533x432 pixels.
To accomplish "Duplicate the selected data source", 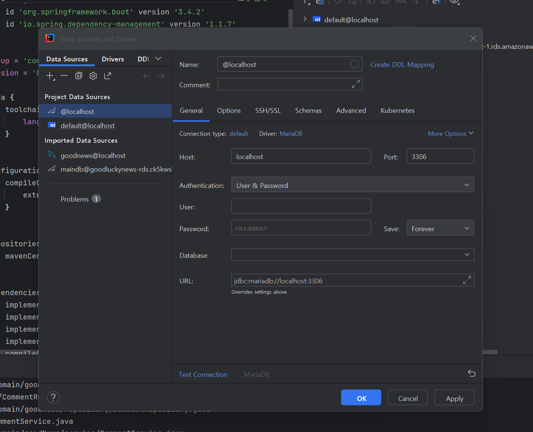I will tap(78, 76).
